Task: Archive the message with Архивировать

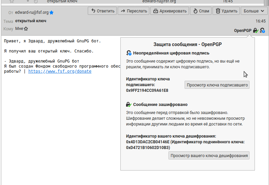Action: (169, 11)
